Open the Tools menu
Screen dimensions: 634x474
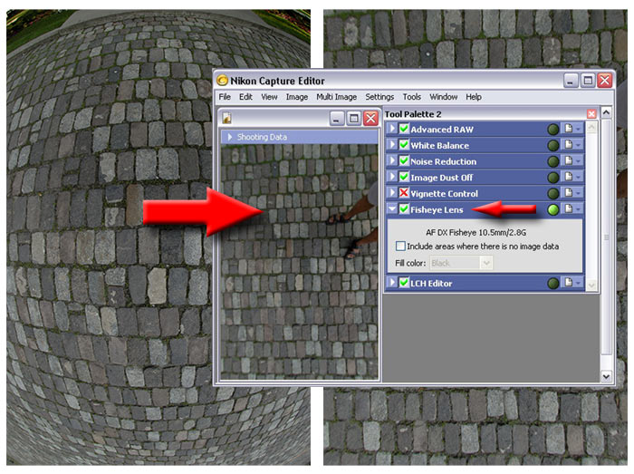(411, 97)
